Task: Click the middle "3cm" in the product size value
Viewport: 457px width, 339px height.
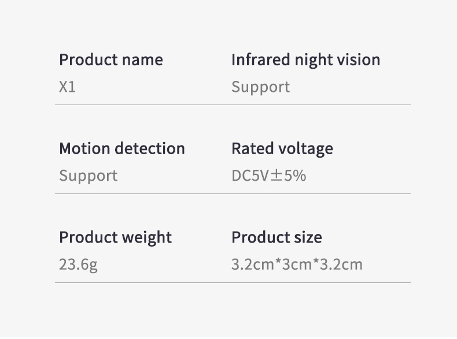Action: 297,265
